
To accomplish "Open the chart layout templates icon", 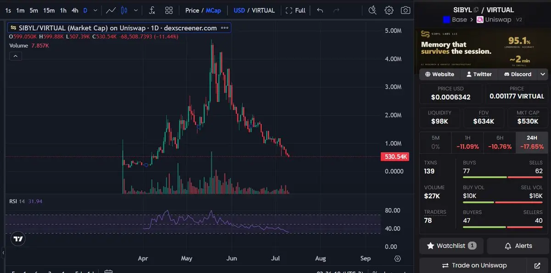I will pos(169,10).
